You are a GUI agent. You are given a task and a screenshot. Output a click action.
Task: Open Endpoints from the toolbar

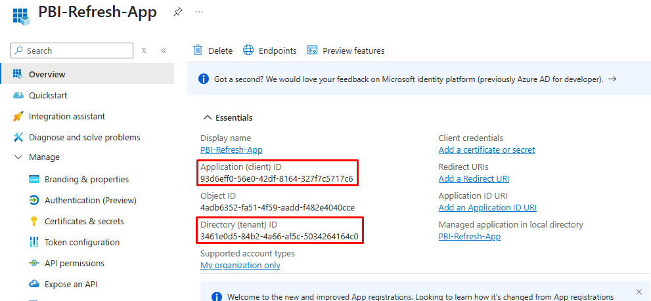(270, 50)
